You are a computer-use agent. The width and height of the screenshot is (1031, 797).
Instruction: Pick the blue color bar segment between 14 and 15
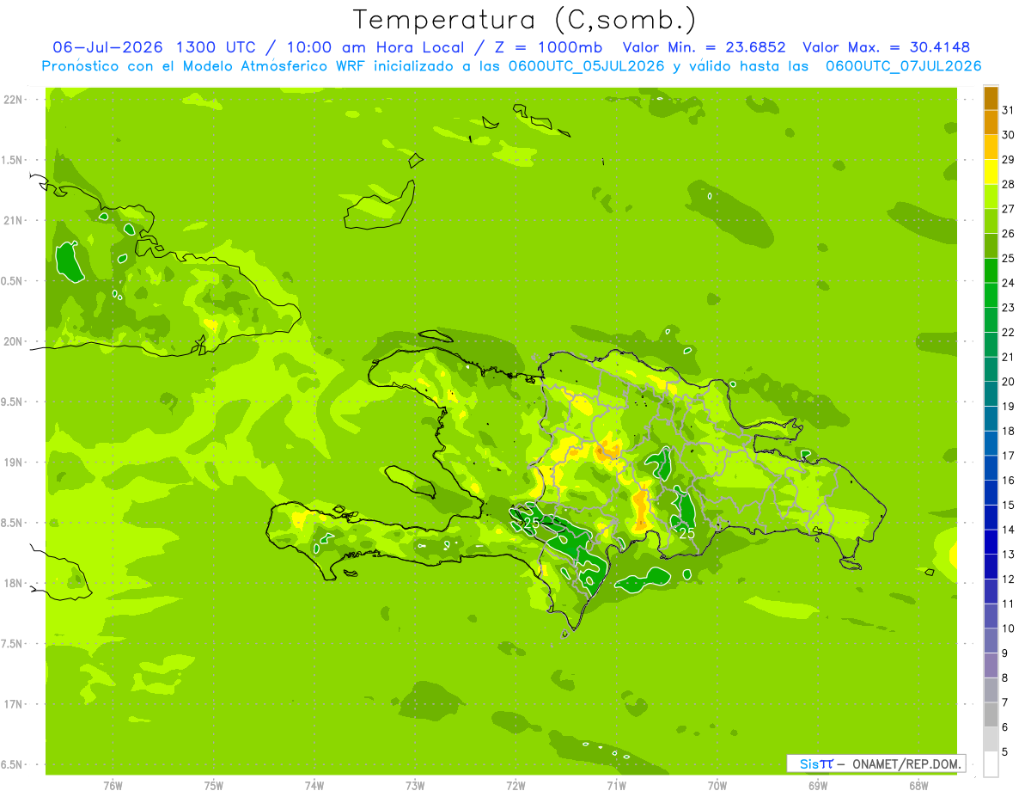[991, 518]
